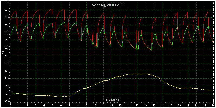Click the date title Söndag, 20.03.2022
Screen dimensions: 216x108
click(x=108, y=5)
